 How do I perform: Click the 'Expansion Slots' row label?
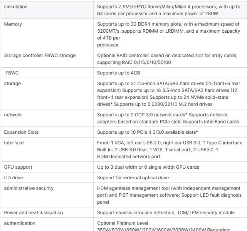click(21, 132)
